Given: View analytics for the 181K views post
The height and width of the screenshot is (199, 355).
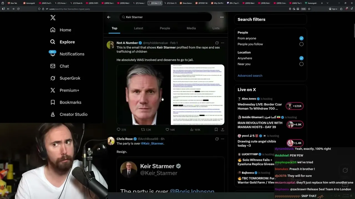Looking at the screenshot, I should click(195, 129).
